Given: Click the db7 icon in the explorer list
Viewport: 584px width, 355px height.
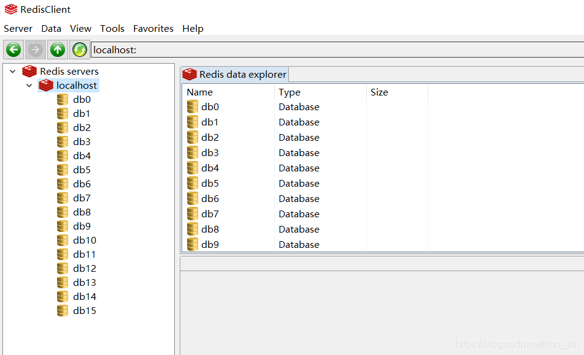Looking at the screenshot, I should tap(191, 214).
